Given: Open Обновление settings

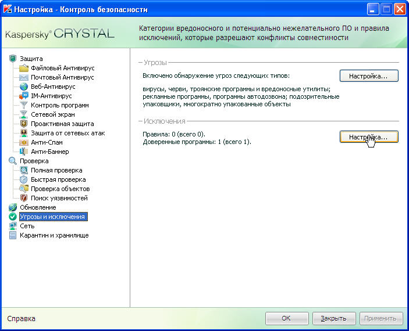Looking at the screenshot, I should 38,207.
